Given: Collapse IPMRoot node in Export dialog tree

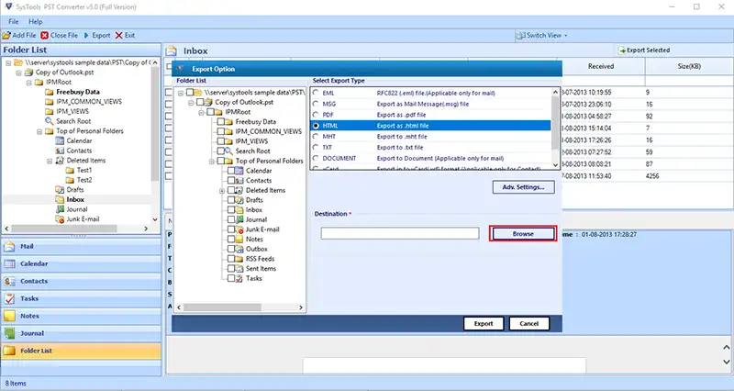Looking at the screenshot, I should point(201,112).
